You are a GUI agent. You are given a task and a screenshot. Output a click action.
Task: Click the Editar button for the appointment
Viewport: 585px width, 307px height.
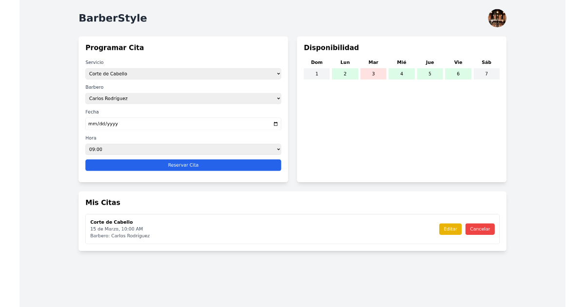coord(450,229)
